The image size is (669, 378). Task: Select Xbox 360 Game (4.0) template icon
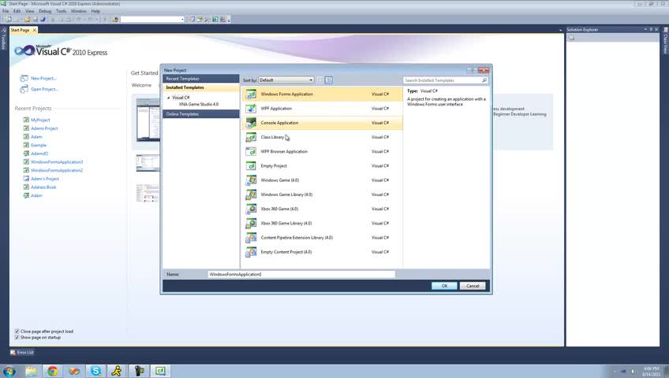pos(251,209)
